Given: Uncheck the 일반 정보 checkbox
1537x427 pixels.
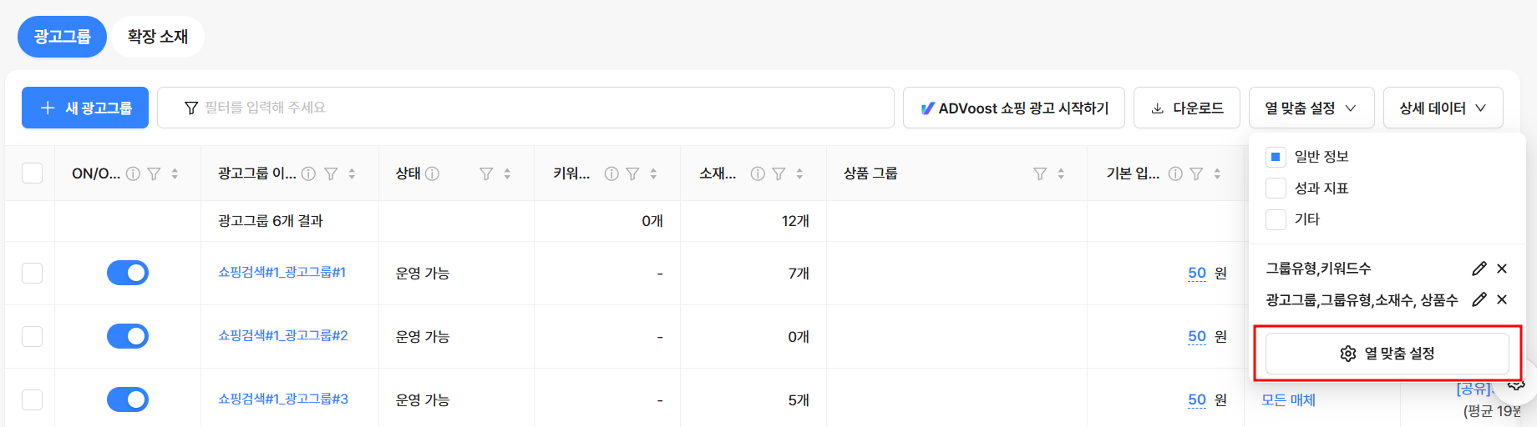Looking at the screenshot, I should coord(1276,156).
